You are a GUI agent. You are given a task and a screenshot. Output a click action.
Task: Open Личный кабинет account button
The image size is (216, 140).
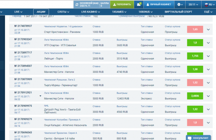click(x=159, y=5)
